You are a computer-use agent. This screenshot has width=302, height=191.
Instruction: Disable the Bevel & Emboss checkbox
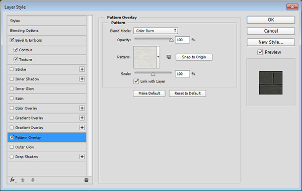click(12, 40)
